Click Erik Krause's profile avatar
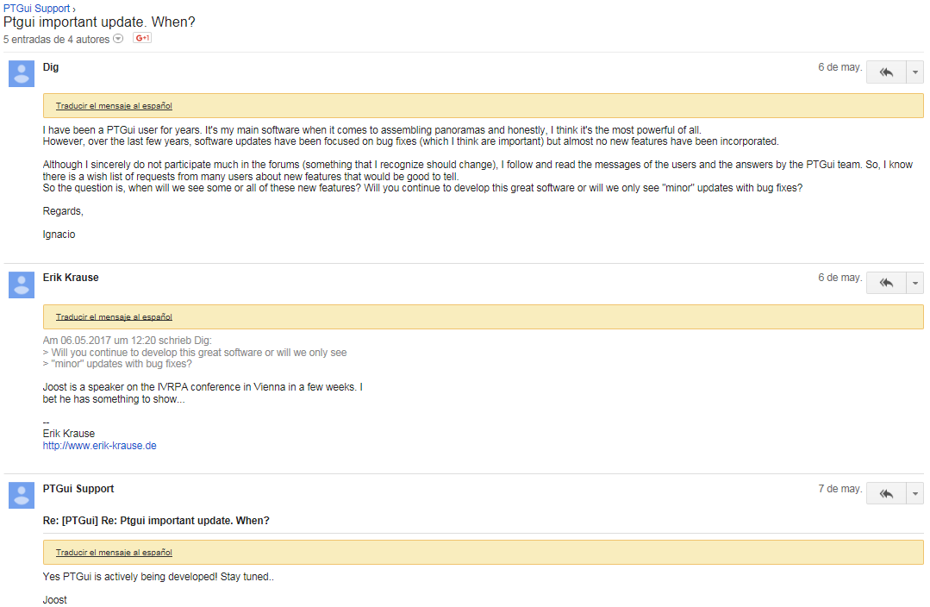Image resolution: width=930 pixels, height=607 pixels. tap(22, 285)
